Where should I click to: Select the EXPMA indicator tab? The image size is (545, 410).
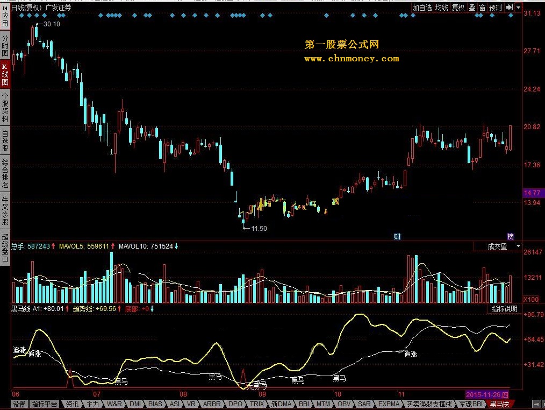pos(389,404)
